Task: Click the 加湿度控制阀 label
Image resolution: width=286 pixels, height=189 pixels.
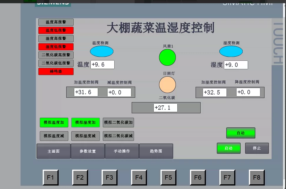Action: [x=214, y=82]
